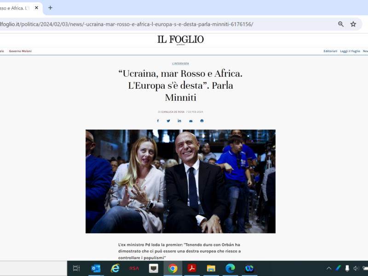Screen dimensions: 368x276
Task: Close the current browser tab
Action: [36, 8]
